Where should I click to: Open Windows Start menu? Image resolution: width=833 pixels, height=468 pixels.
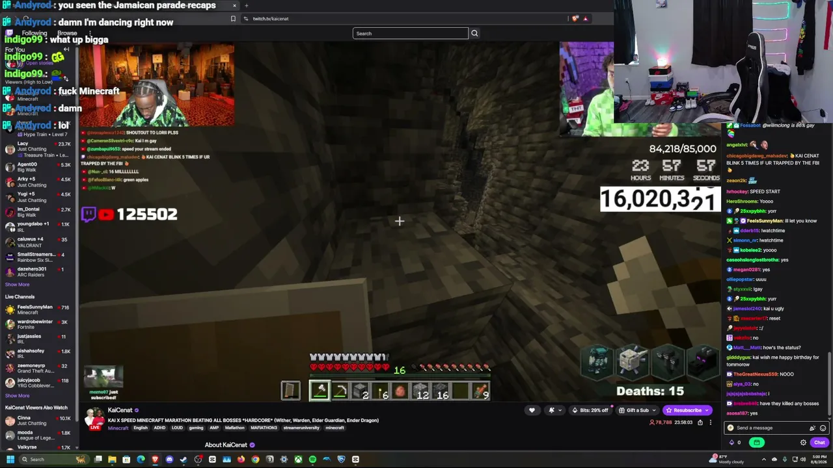[10, 460]
